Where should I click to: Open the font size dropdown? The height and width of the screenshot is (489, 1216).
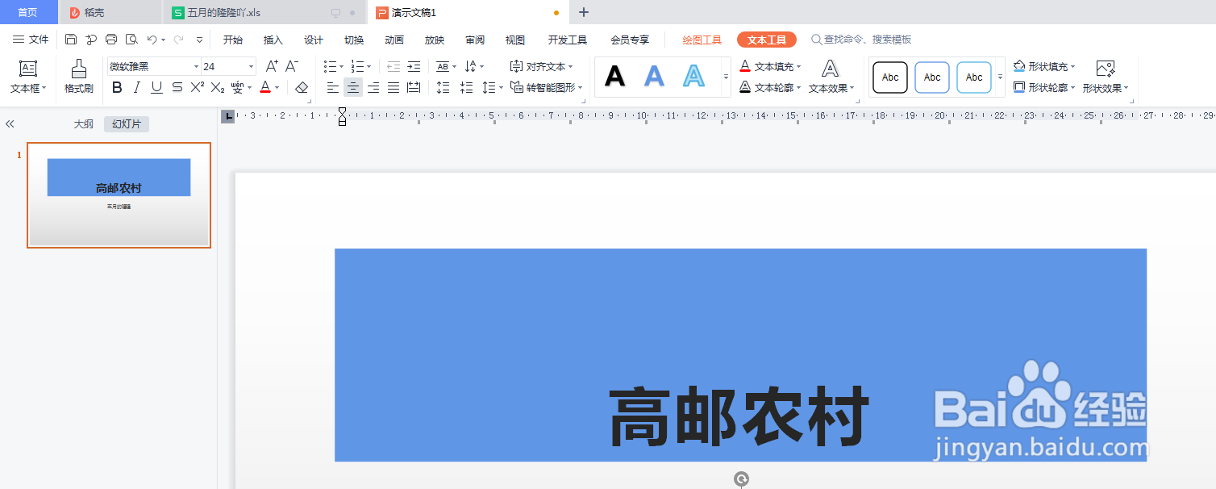coord(249,65)
